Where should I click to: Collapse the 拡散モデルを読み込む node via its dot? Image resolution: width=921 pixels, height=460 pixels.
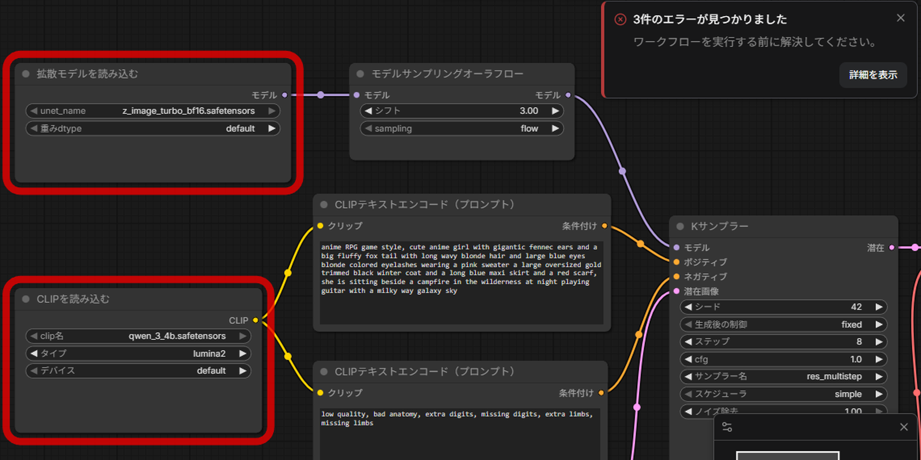(x=26, y=74)
